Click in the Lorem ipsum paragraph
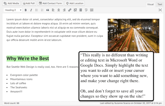Screen dimensions: 165x106 pyautogui.click(x=55, y=30)
